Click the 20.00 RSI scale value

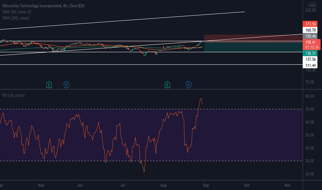click(x=310, y=174)
